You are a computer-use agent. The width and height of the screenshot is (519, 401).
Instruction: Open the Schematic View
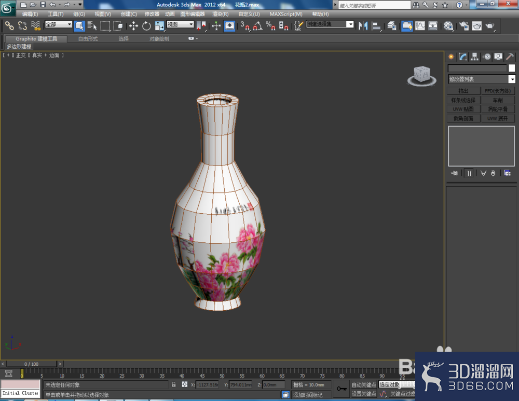click(433, 25)
